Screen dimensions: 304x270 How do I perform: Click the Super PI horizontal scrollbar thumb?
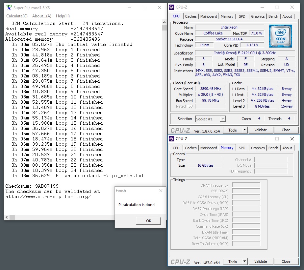(x=13, y=217)
